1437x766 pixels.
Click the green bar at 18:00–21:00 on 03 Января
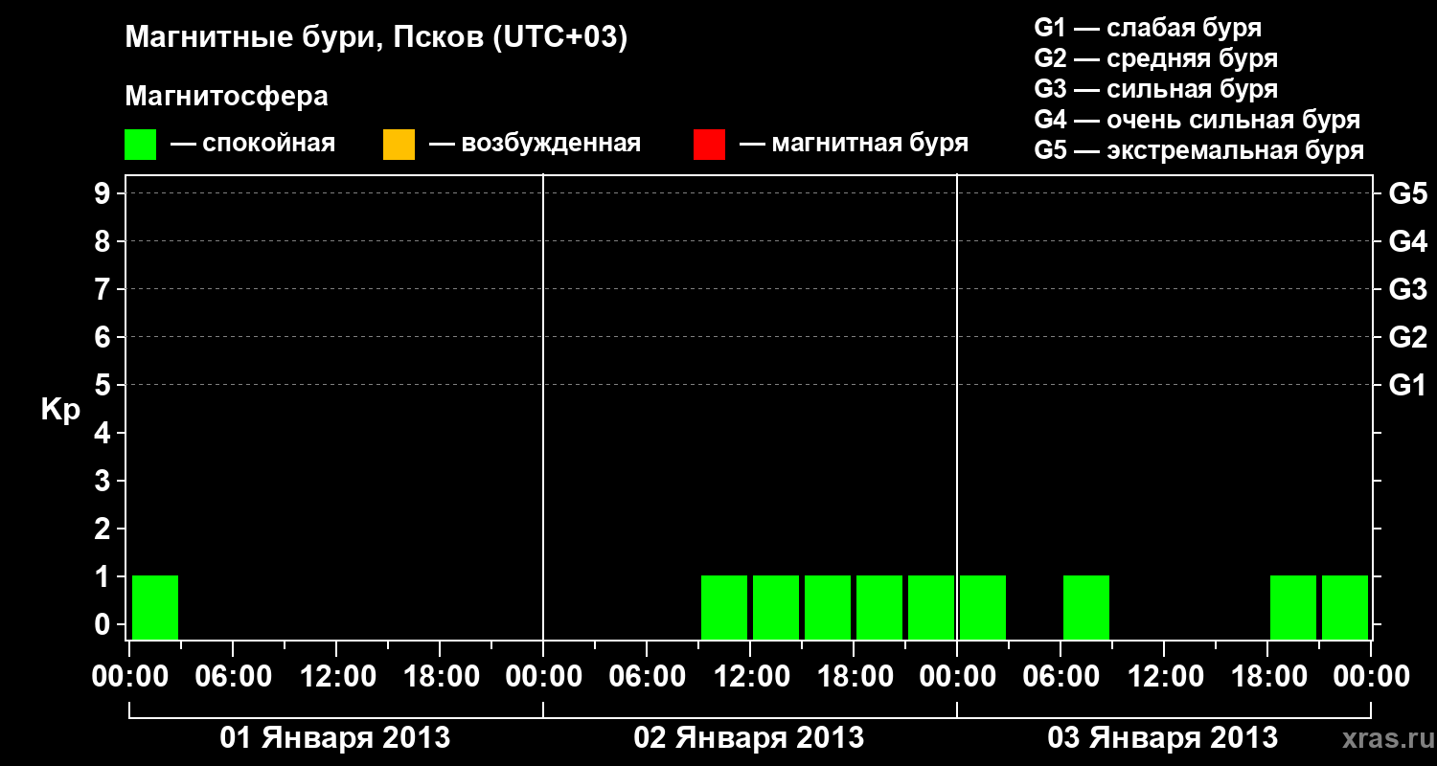(x=1293, y=607)
